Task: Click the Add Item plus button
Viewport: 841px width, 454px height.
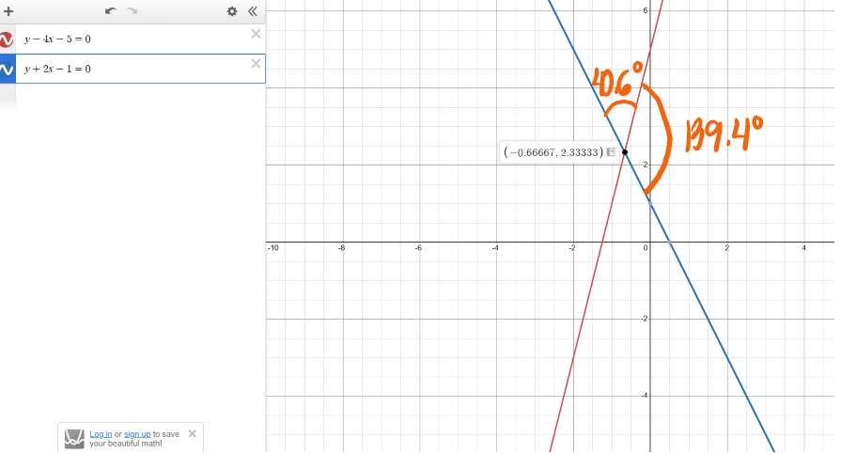Action: pyautogui.click(x=9, y=11)
